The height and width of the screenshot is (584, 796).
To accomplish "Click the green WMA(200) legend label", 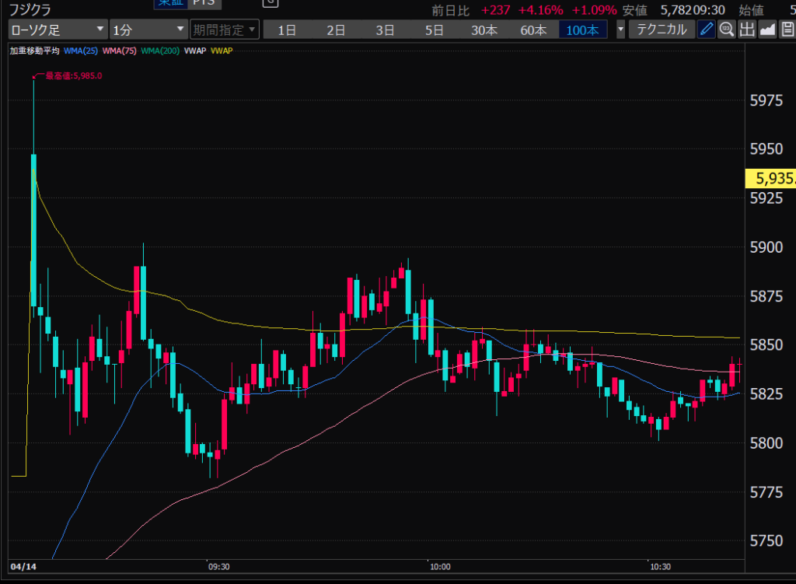I will coord(159,51).
